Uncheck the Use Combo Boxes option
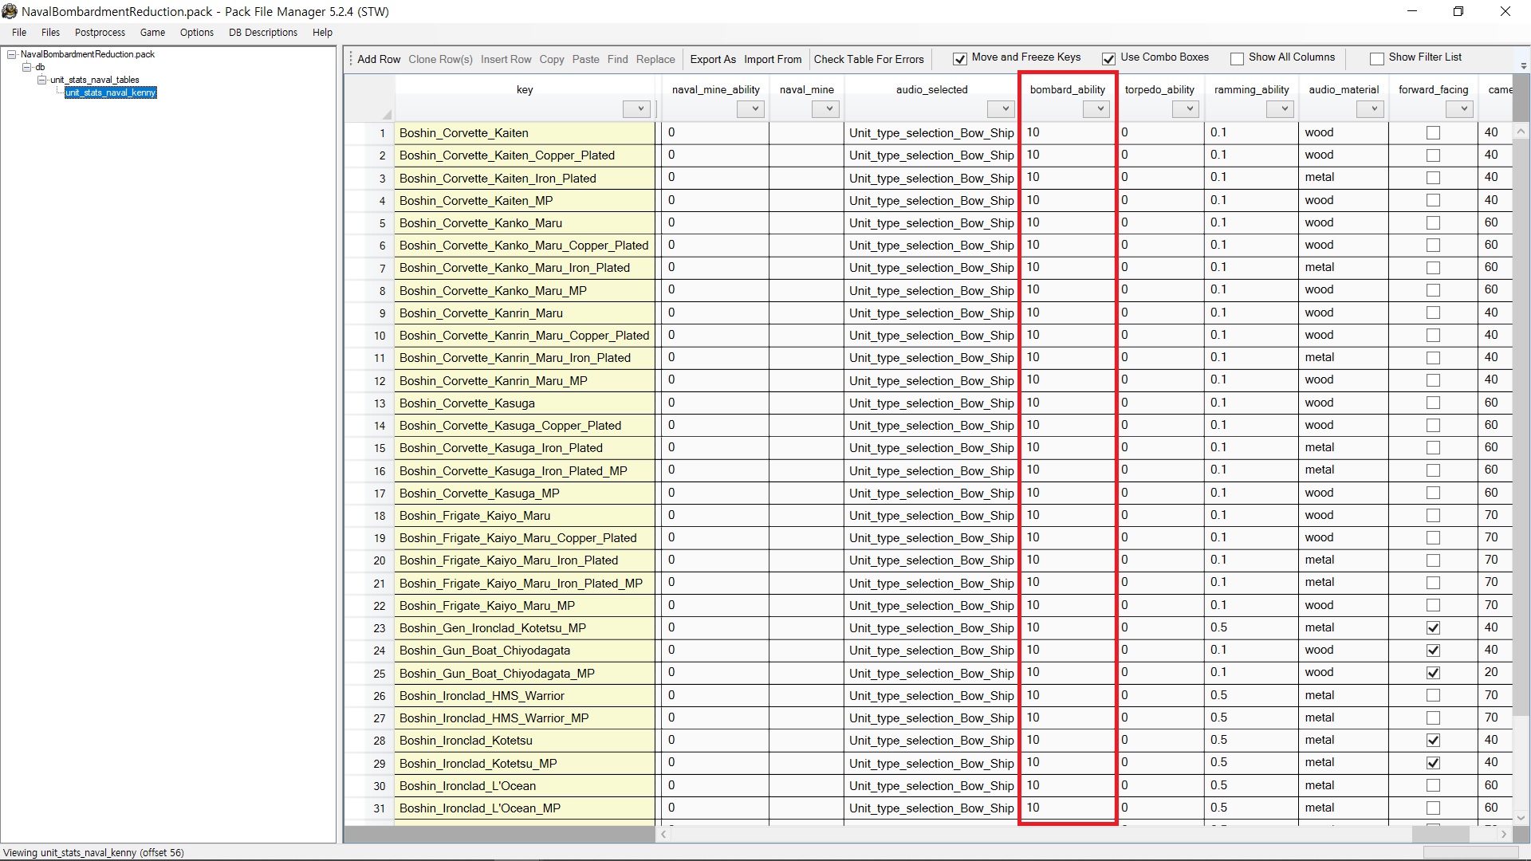1531x861 pixels. pos(1108,58)
